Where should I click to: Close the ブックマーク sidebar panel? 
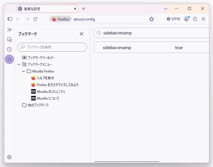pos(81,34)
